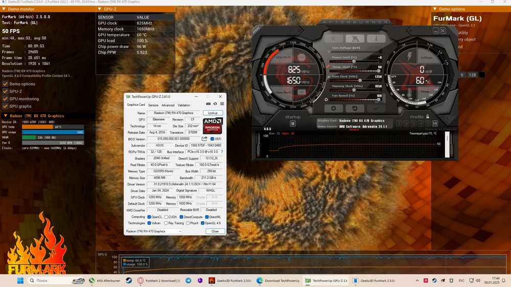Open notification bell in system tray
The image size is (511, 287).
[x=504, y=280]
